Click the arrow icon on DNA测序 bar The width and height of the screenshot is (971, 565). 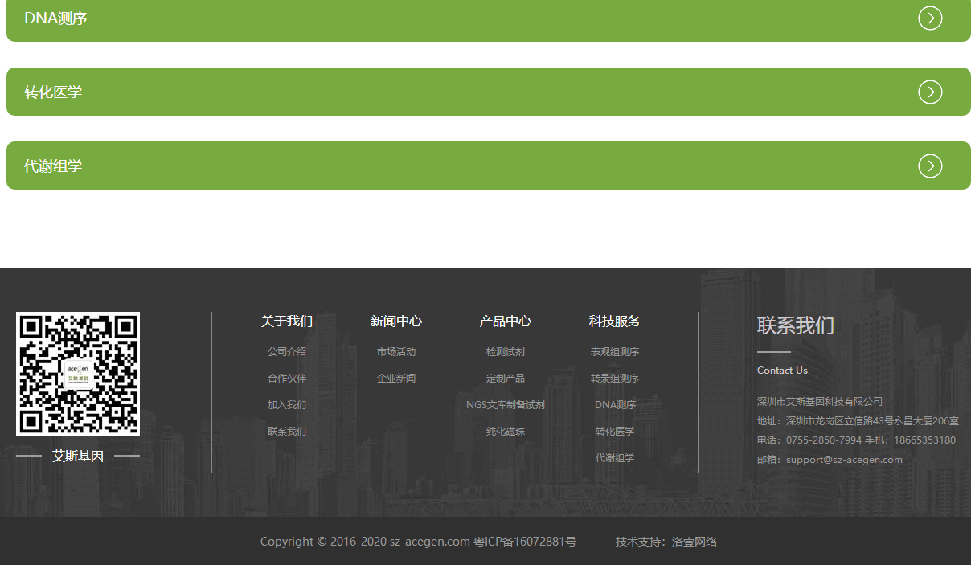pyautogui.click(x=930, y=18)
